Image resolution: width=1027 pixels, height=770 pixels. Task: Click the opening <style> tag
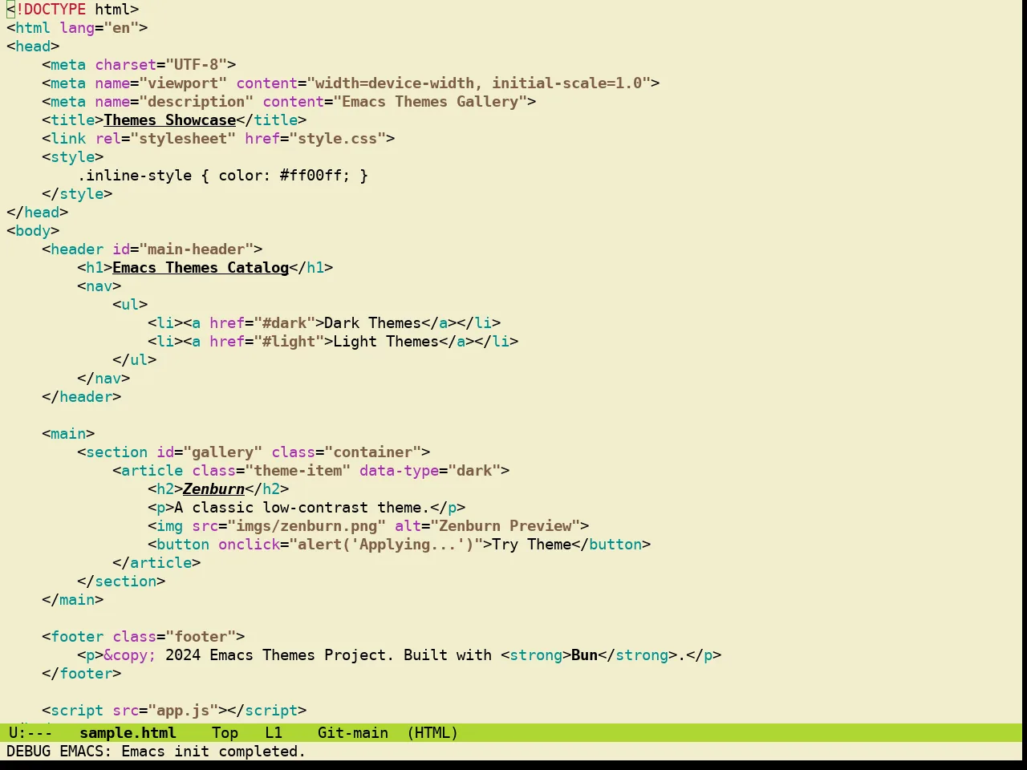click(73, 157)
